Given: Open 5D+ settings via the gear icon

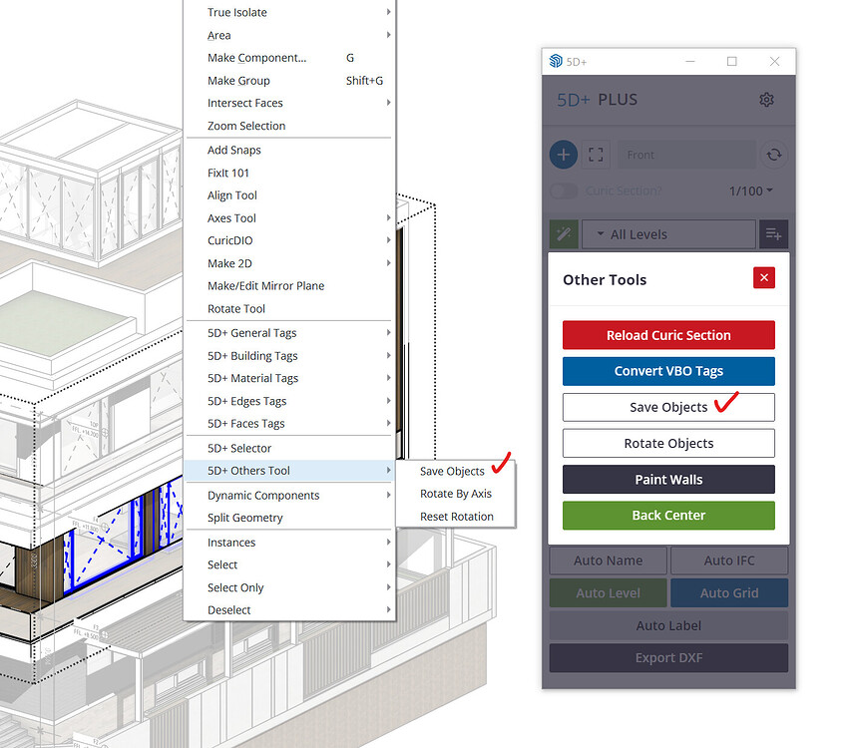Looking at the screenshot, I should (x=766, y=99).
